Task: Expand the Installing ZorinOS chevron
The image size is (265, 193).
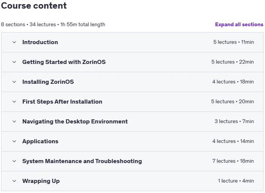Action: [14, 82]
